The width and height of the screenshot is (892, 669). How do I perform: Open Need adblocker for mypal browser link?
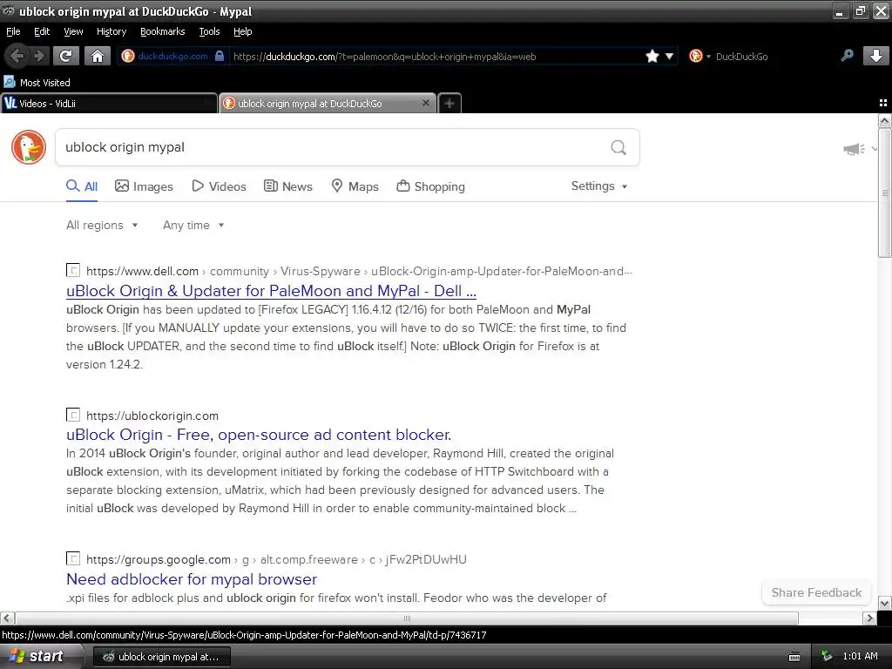(x=192, y=579)
